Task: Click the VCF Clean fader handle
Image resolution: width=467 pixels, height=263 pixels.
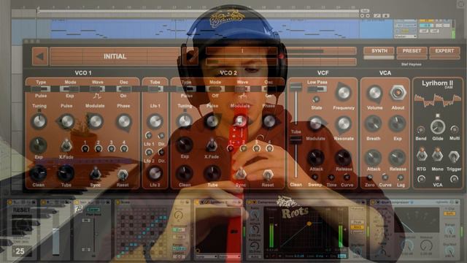Action: click(296, 140)
